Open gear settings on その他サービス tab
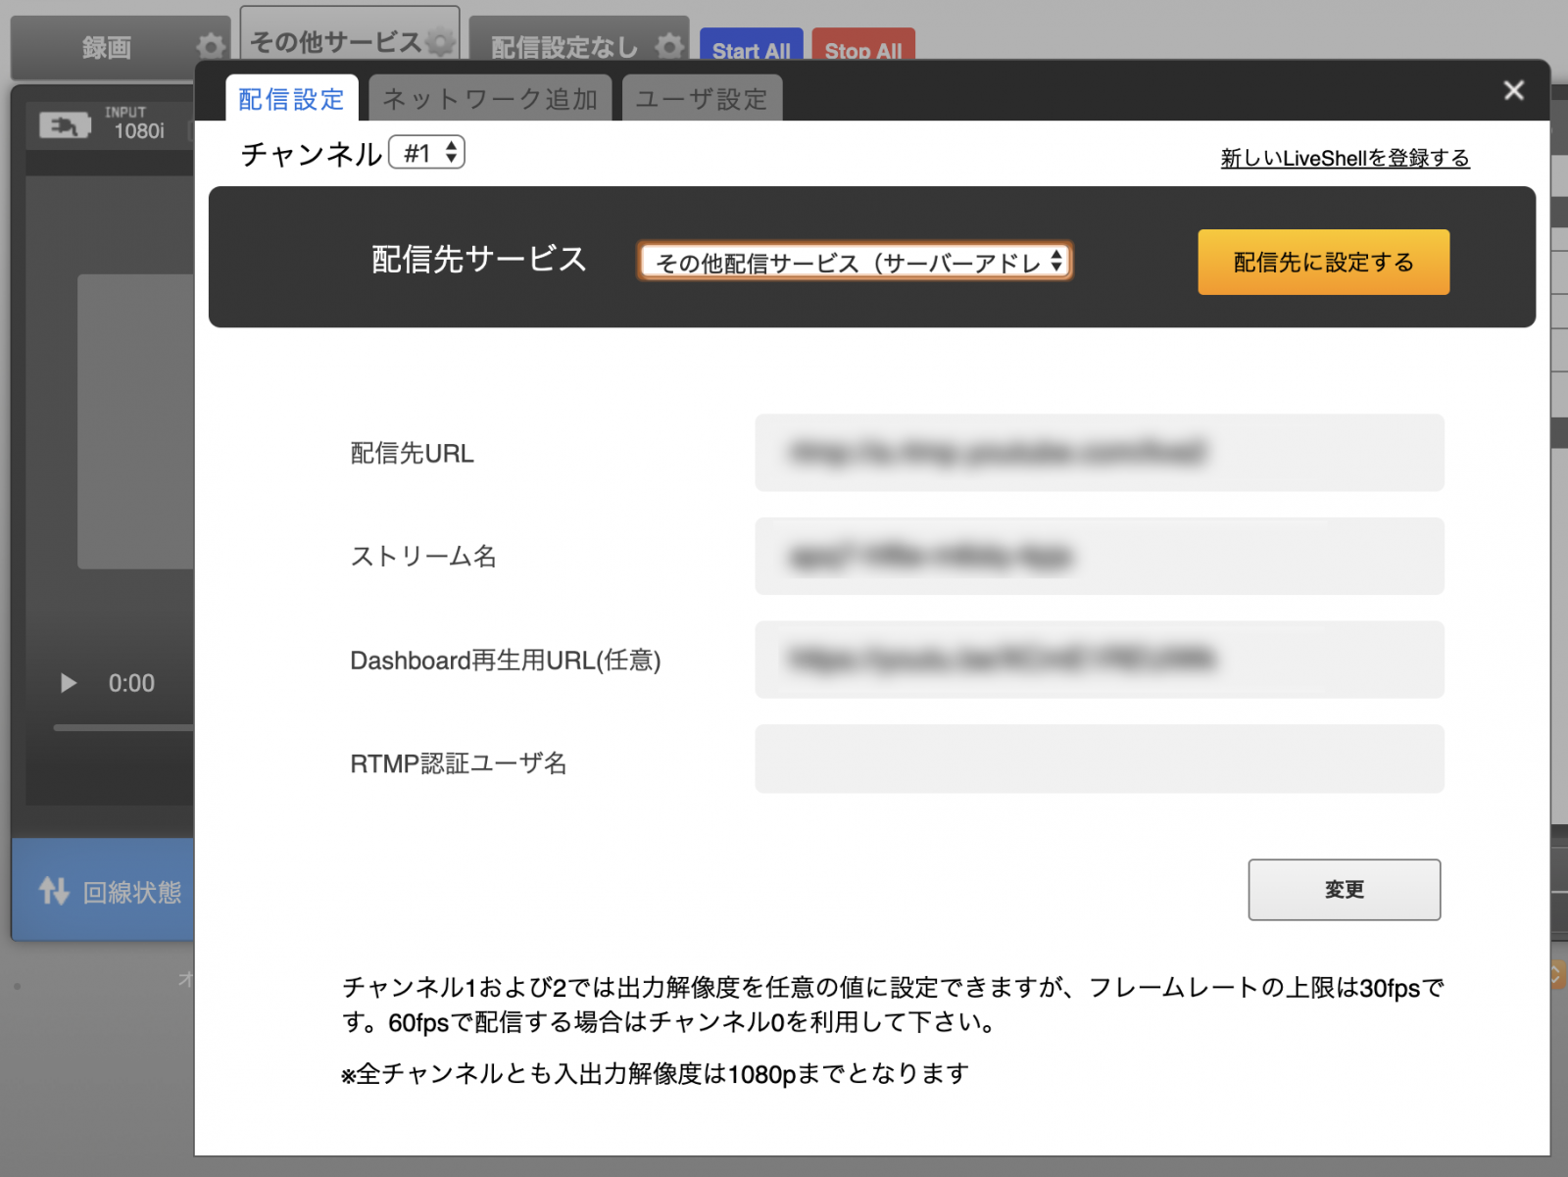The height and width of the screenshot is (1177, 1568). click(441, 42)
